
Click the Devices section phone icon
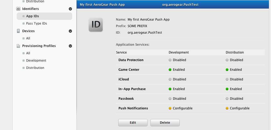[x=18, y=31]
